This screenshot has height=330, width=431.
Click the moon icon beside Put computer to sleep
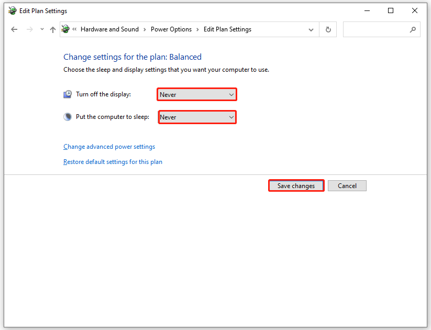point(68,117)
